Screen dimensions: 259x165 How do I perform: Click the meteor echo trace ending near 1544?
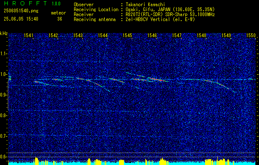pyautogui.click(x=93, y=84)
